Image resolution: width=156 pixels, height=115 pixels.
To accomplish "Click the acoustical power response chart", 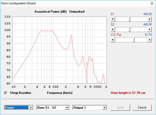I will pos(60,50).
